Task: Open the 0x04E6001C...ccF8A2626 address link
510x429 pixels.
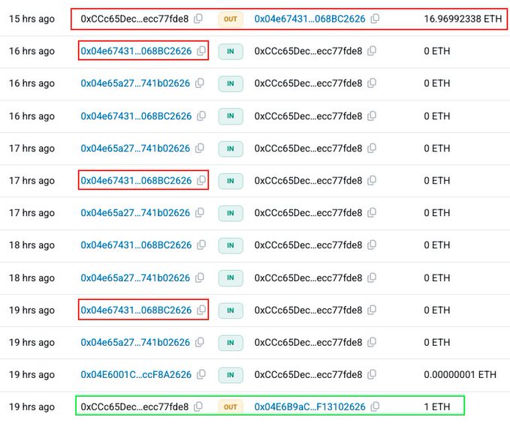Action: 136,375
